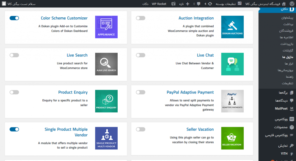296x161 pixels.
Task: Click the updates refresh icon showing 4
Action: coord(210,4)
